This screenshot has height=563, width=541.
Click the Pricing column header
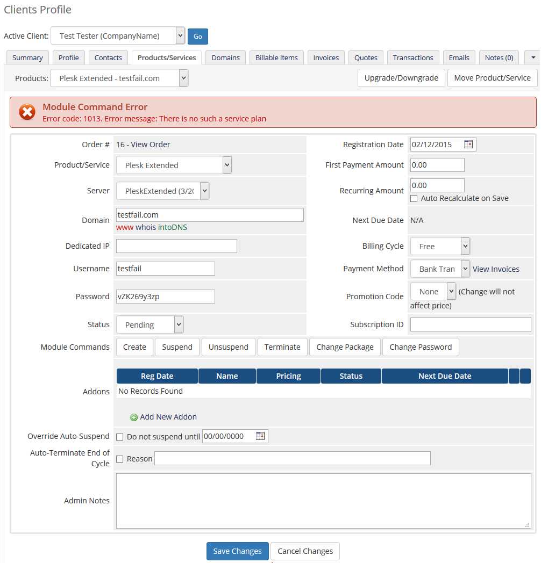point(288,376)
